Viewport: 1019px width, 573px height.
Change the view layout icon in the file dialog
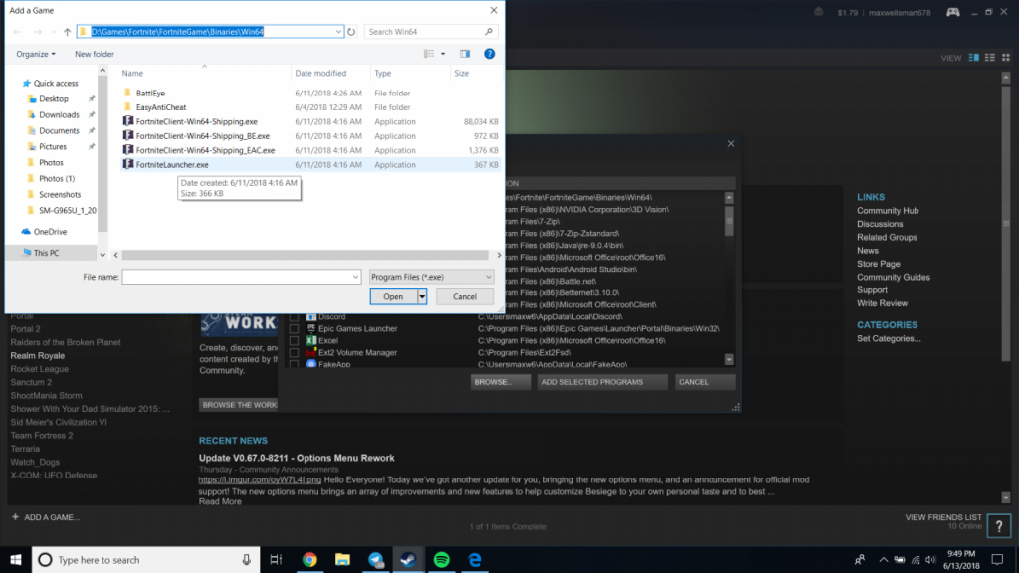[429, 54]
